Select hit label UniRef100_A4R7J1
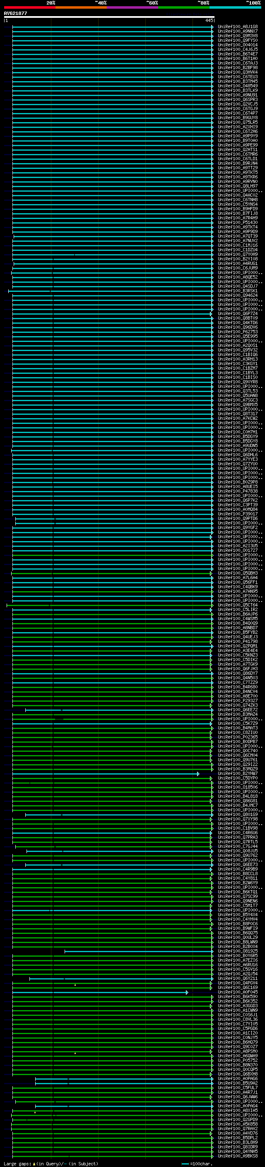The height and width of the screenshot is (1167, 265). [x=238, y=1092]
